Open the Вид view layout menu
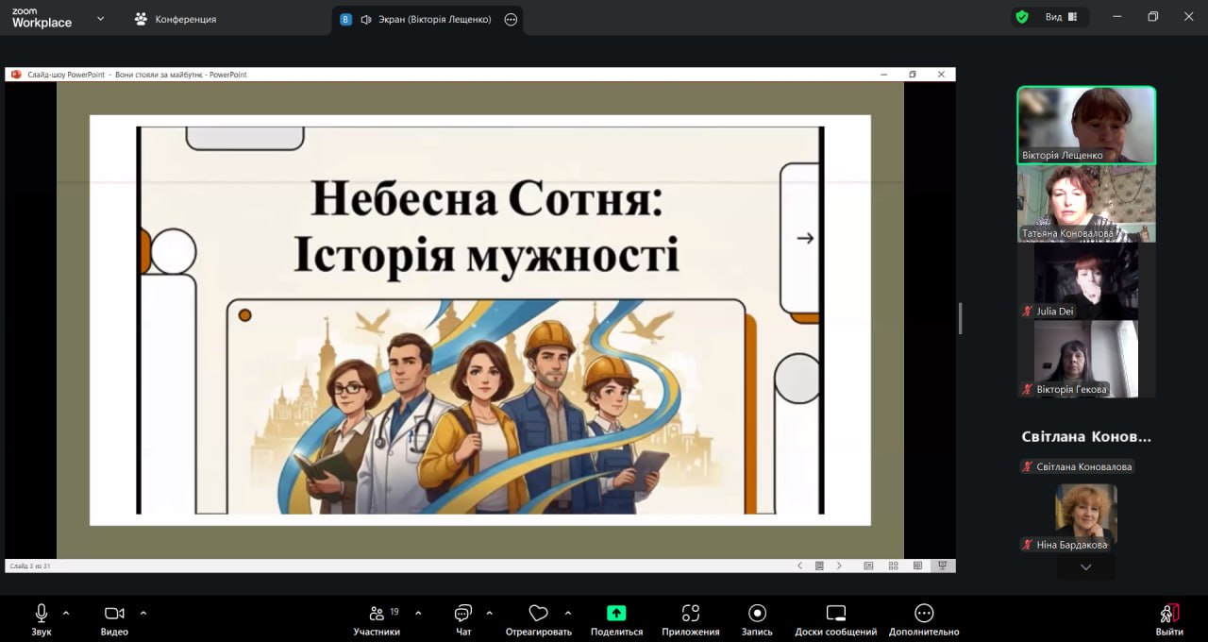The height and width of the screenshot is (642, 1208). click(x=1061, y=17)
